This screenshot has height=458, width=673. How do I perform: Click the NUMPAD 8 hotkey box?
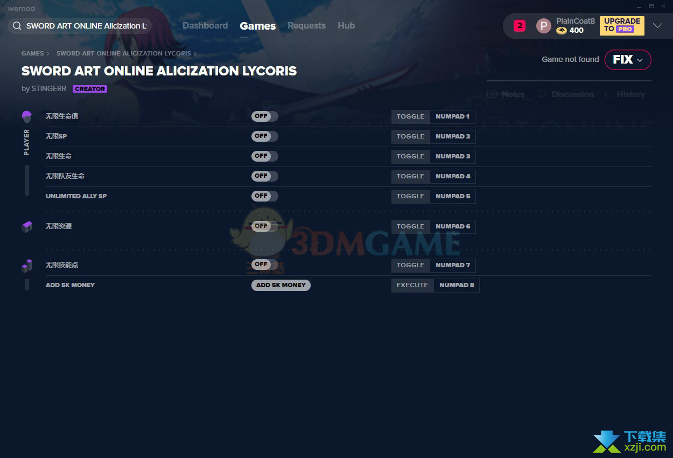pos(457,285)
